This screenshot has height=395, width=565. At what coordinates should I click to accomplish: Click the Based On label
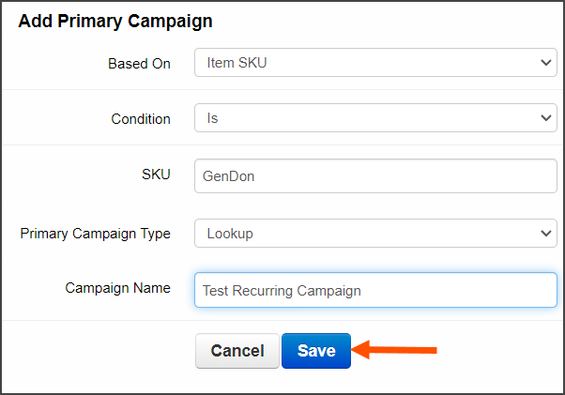click(x=139, y=64)
